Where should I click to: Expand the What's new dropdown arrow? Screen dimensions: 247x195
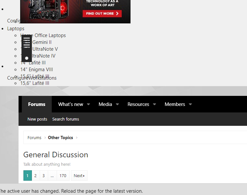click(x=89, y=104)
